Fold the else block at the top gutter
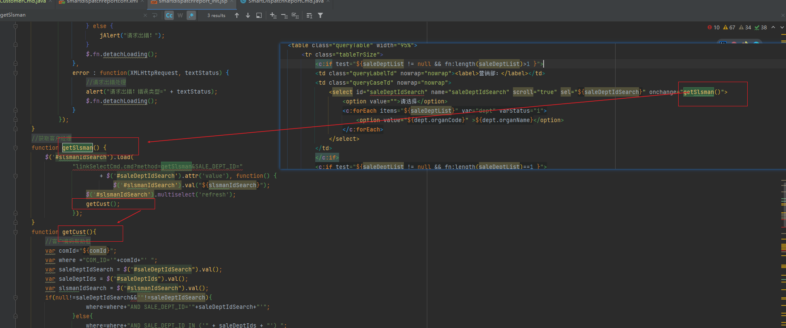The image size is (786, 328). [x=15, y=26]
